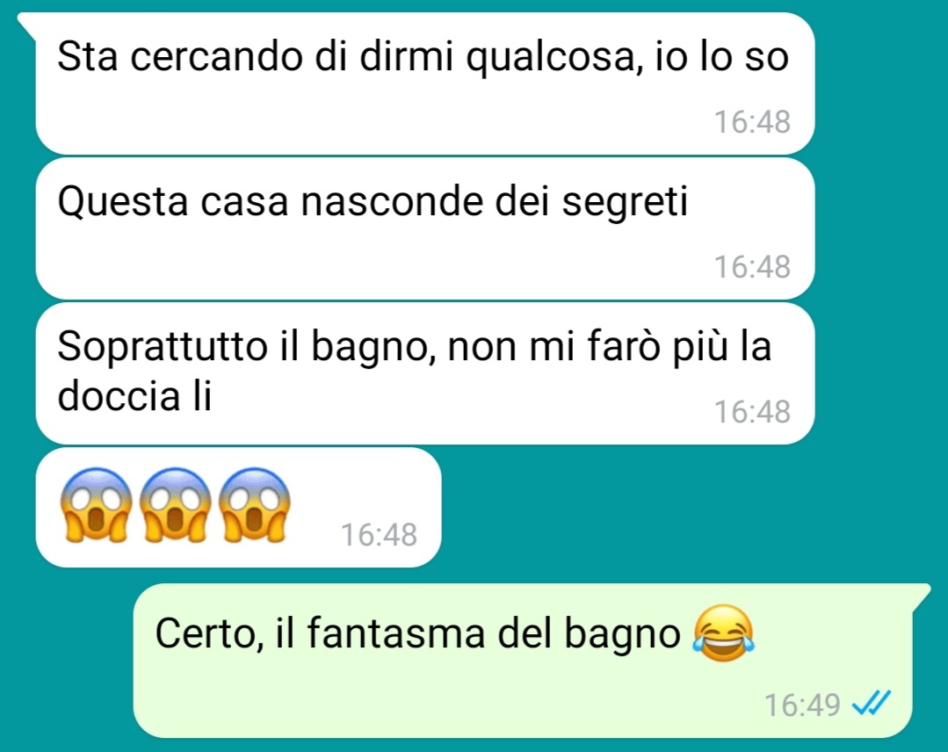
Task: Select the message 'Questa casa nasconde dei segreti'
Action: [425, 228]
